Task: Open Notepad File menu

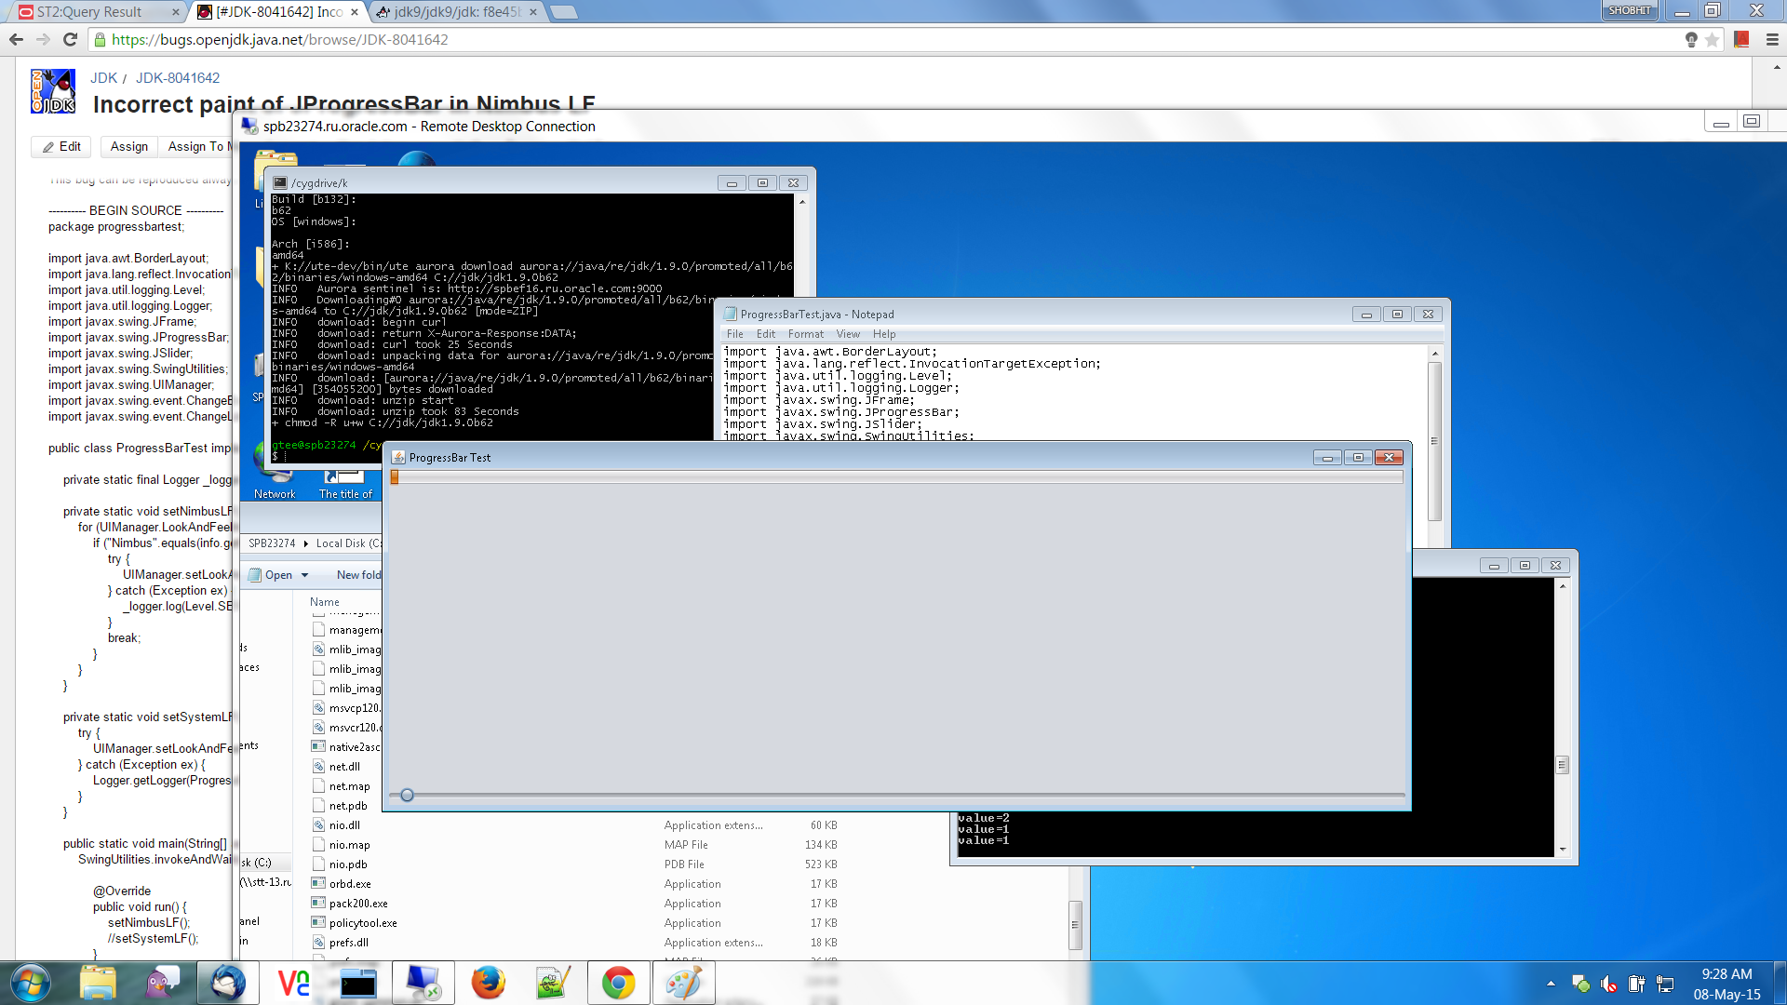Action: 734,334
